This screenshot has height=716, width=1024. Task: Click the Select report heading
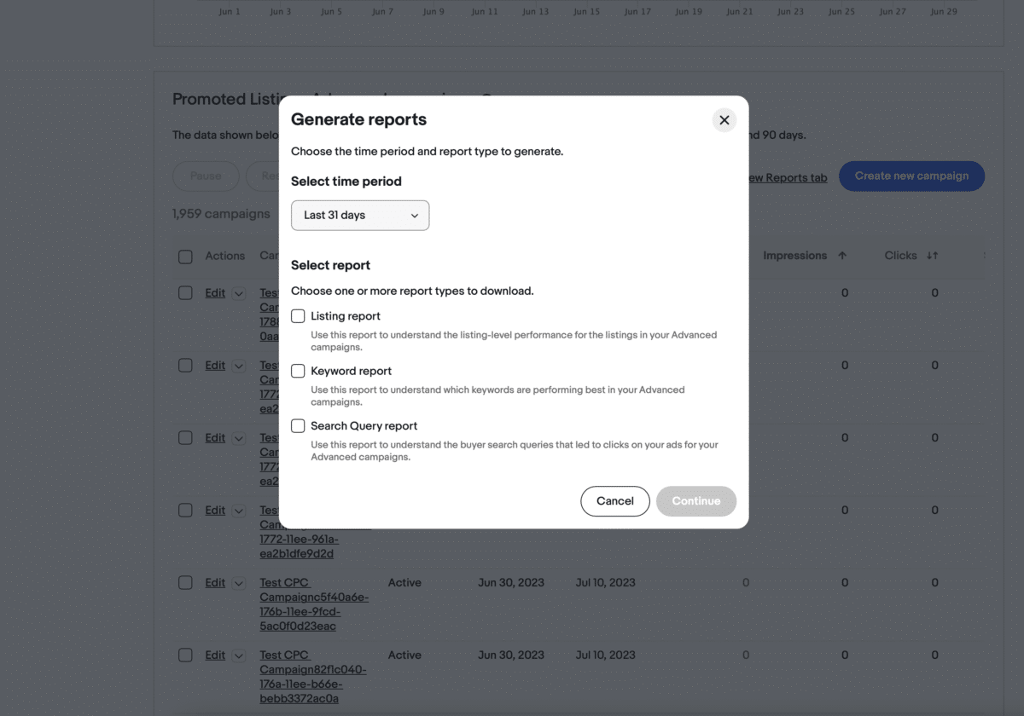[330, 265]
